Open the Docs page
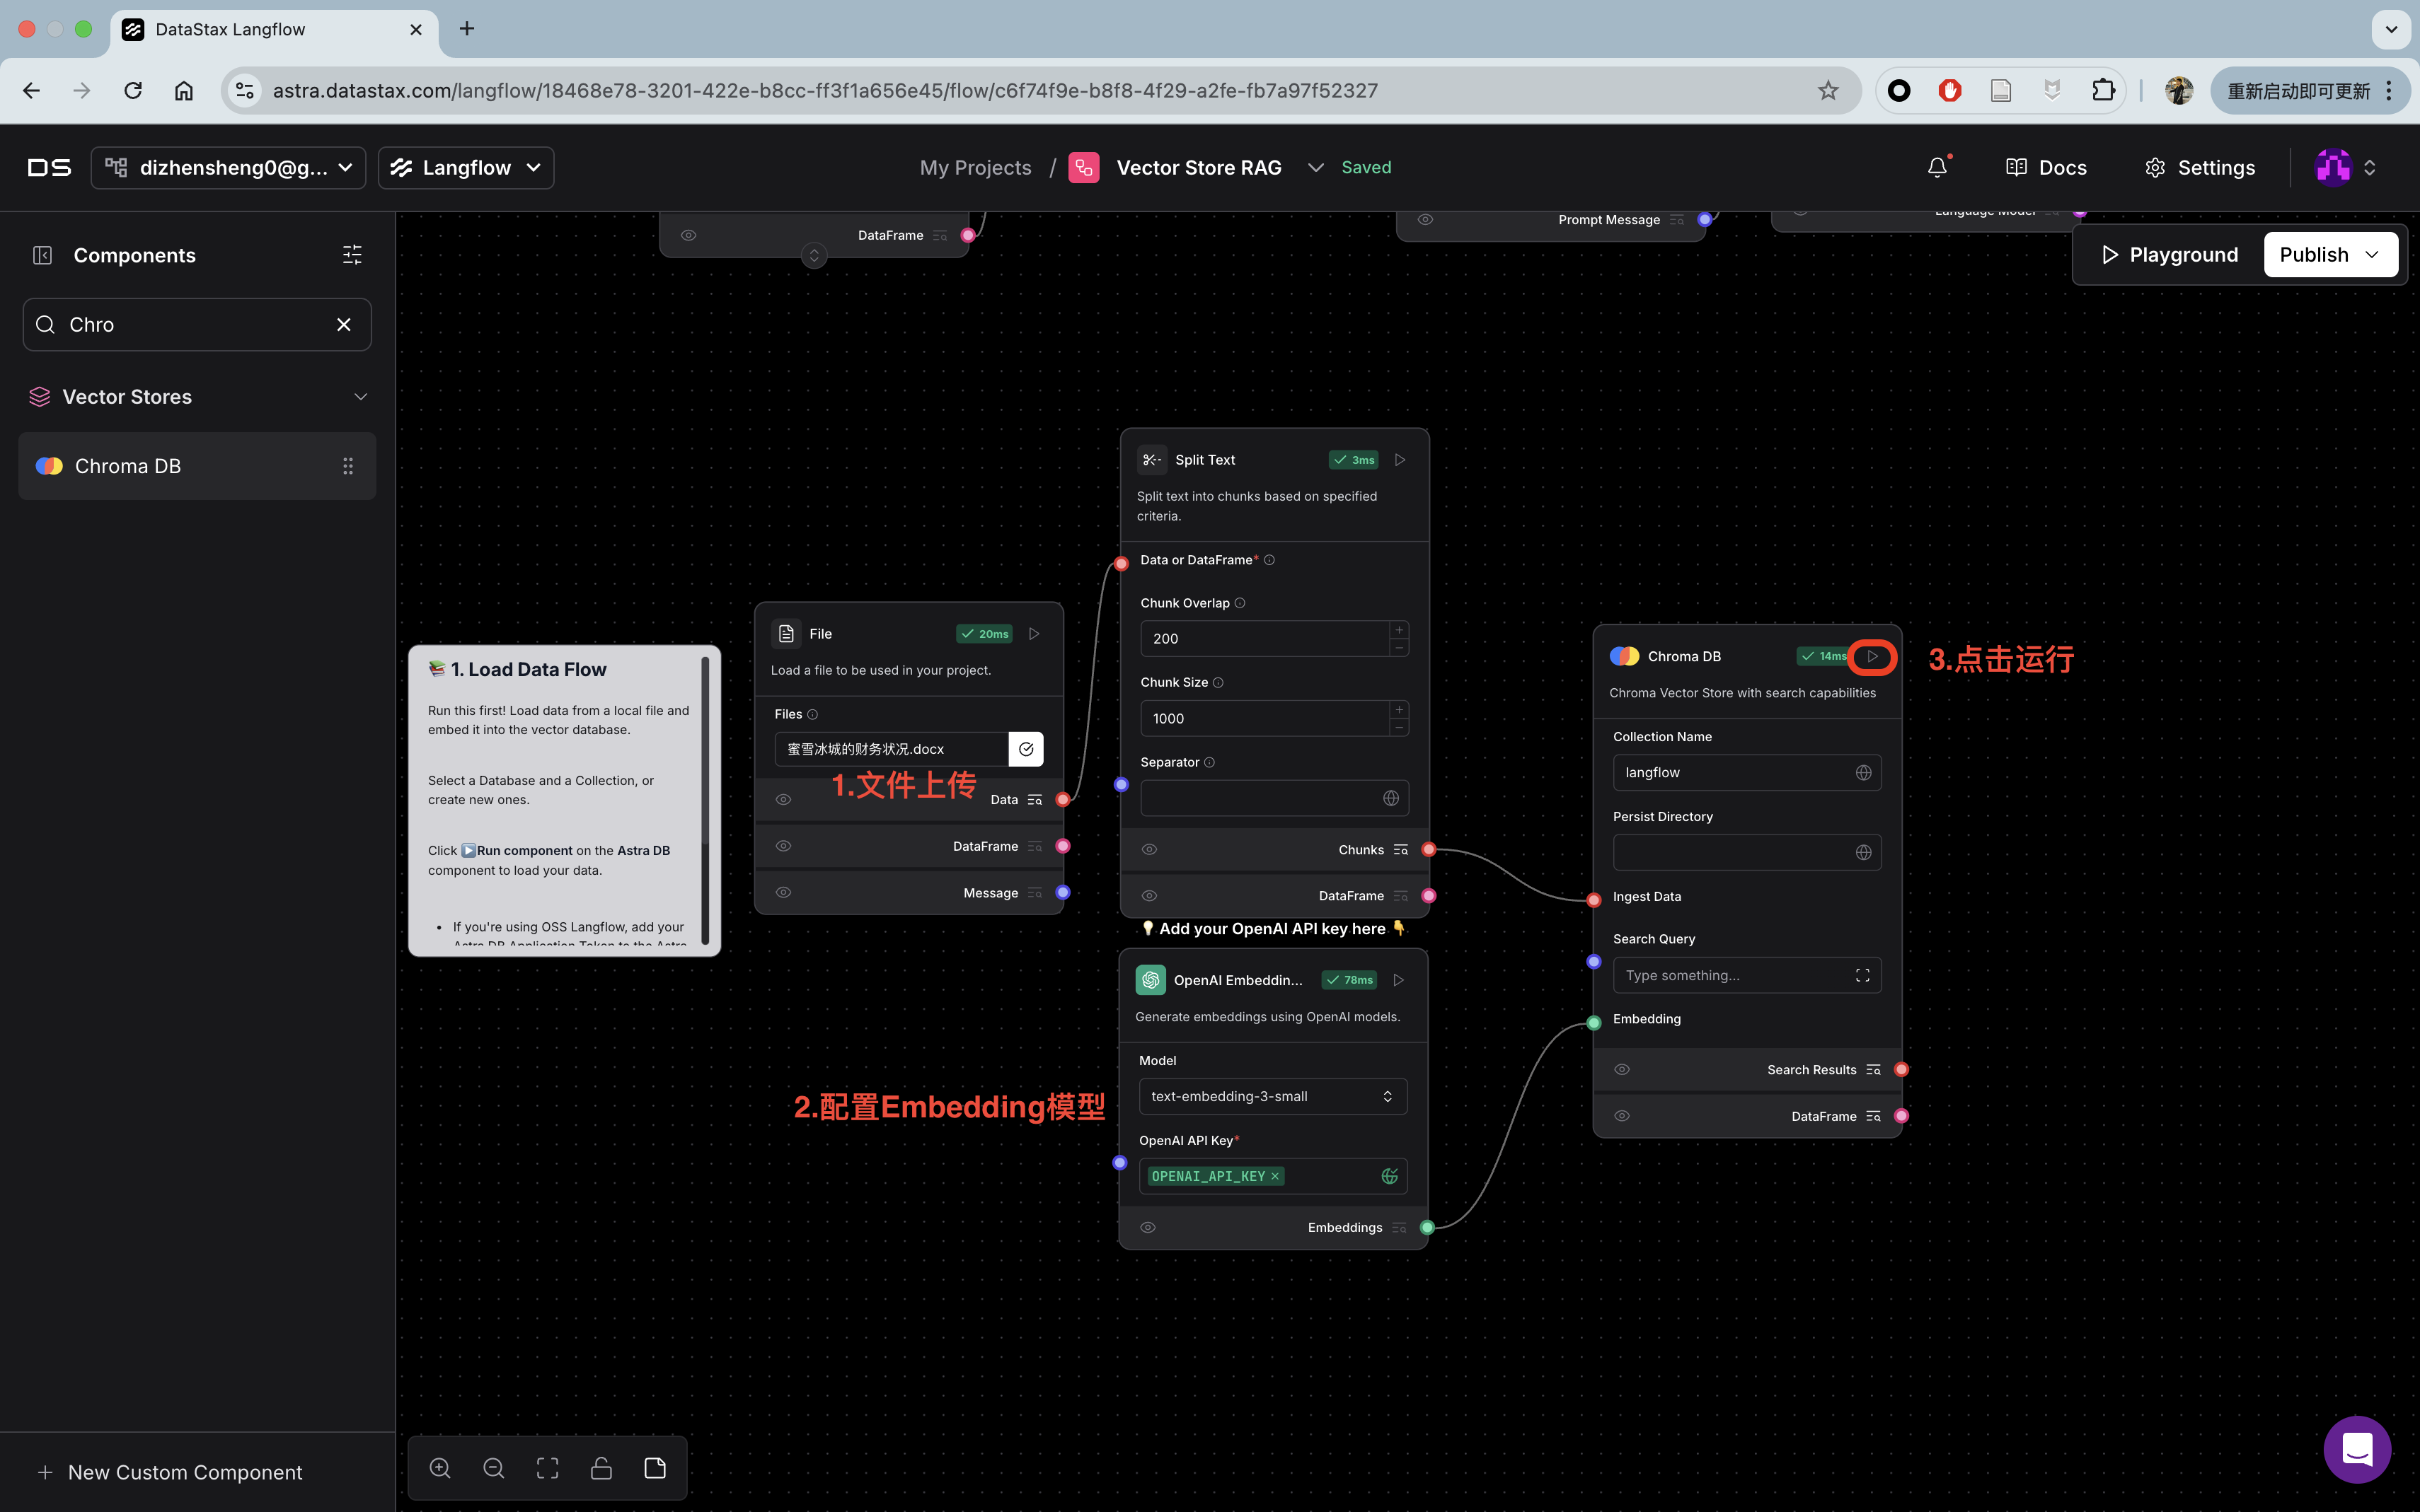2420x1512 pixels. (2046, 167)
